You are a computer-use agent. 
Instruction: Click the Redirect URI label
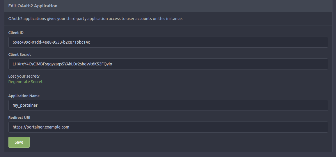click(19, 118)
